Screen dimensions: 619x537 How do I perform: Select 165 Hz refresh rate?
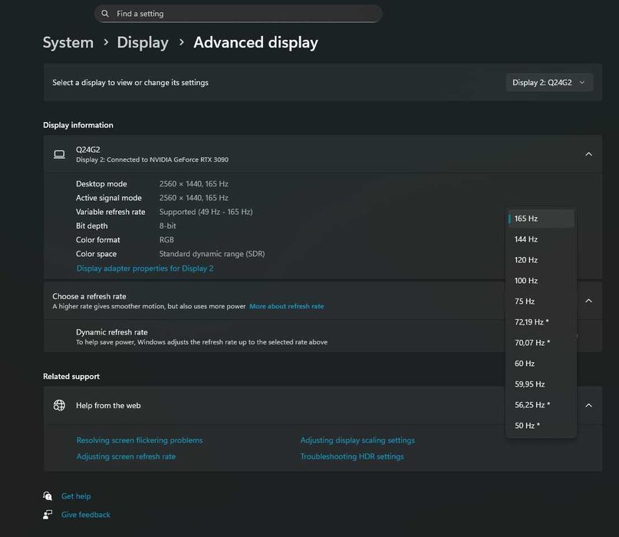[541, 219]
